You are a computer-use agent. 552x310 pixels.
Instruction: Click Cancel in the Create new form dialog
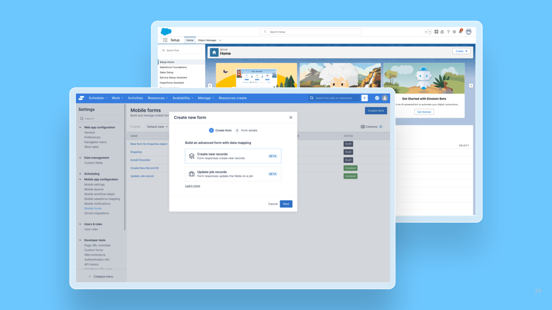click(x=273, y=204)
